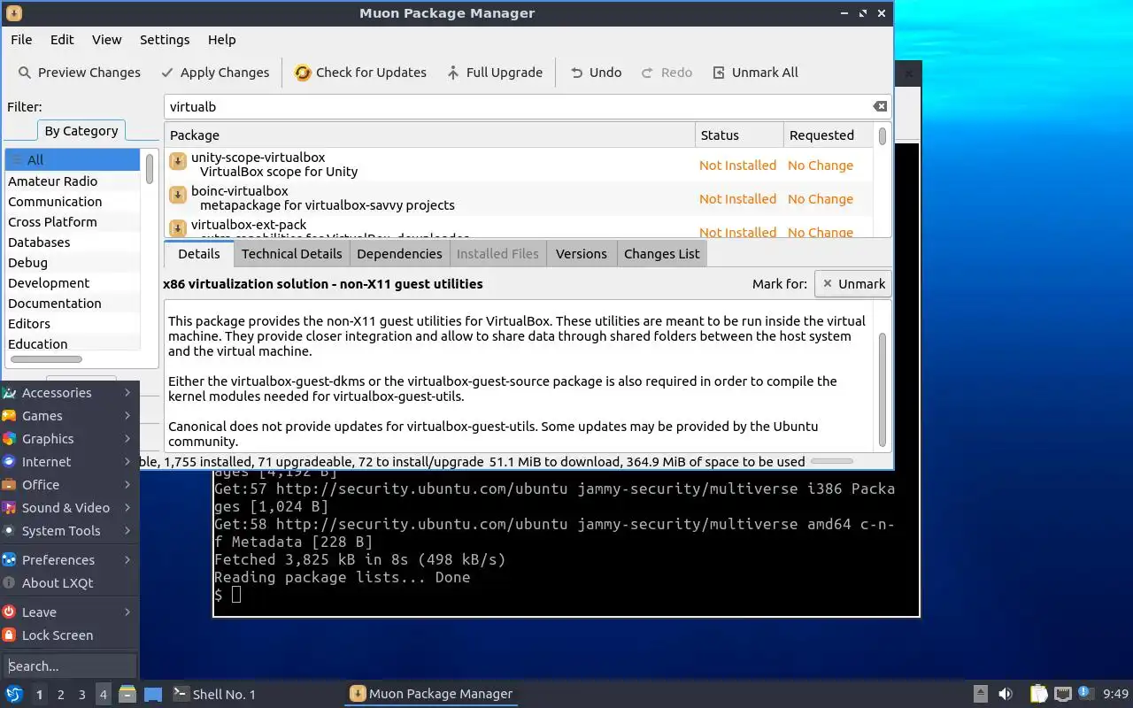This screenshot has height=708, width=1133.
Task: Click the description pane vertical scrollbar
Action: [x=883, y=389]
